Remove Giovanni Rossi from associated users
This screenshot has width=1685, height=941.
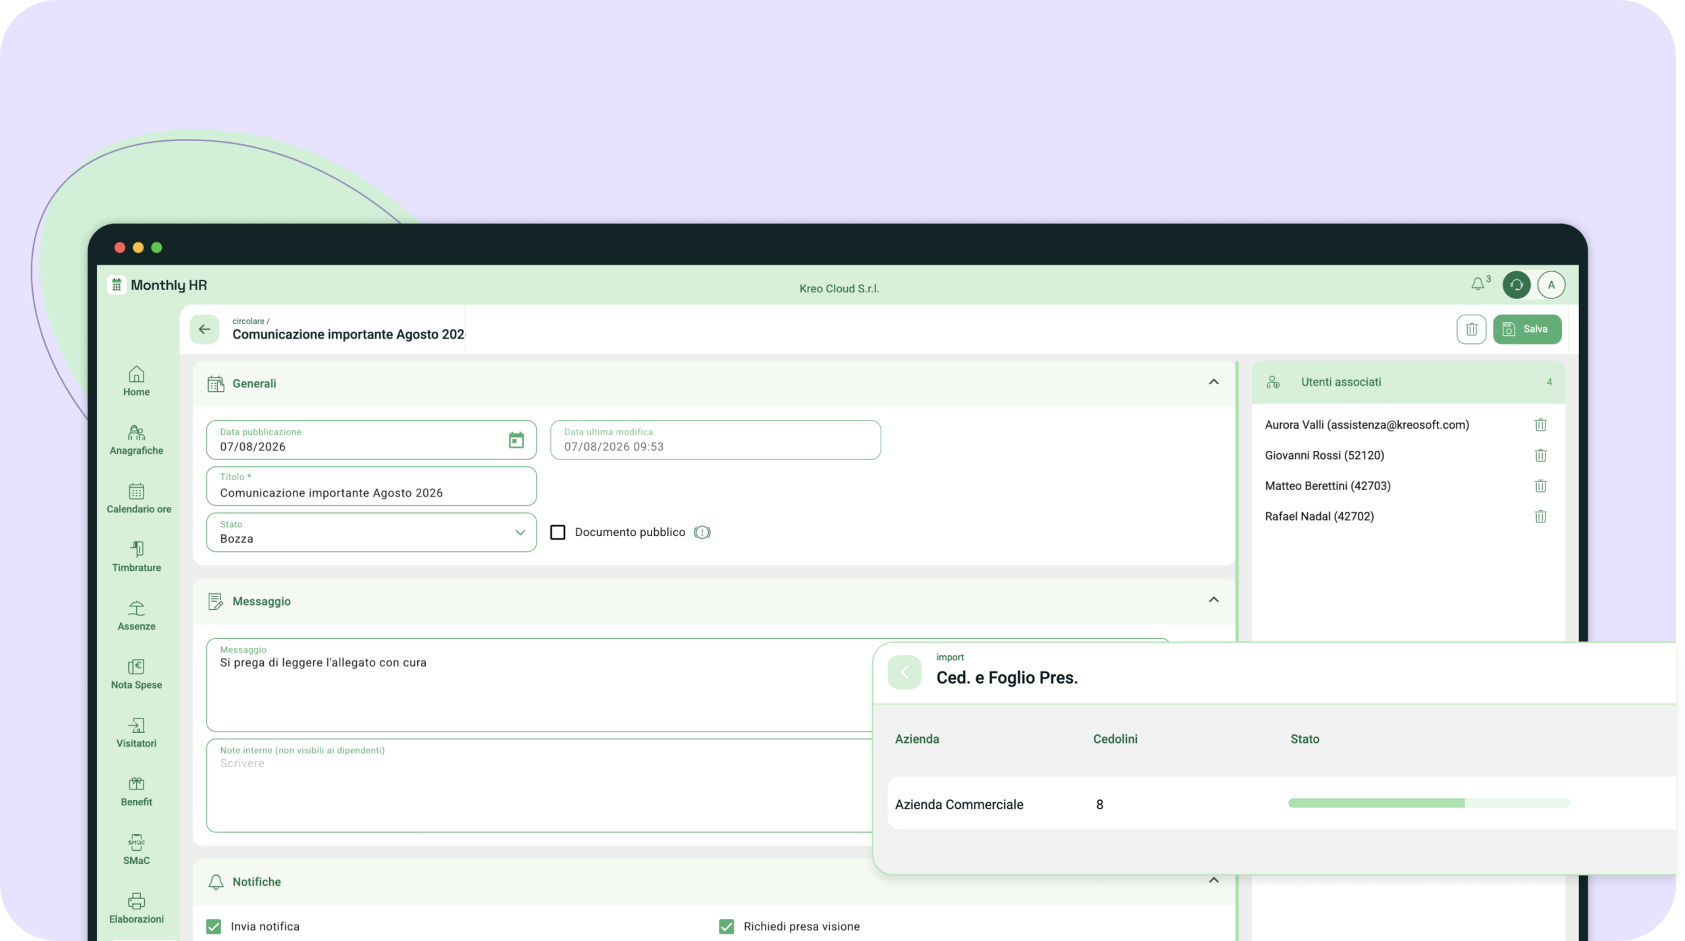tap(1540, 456)
